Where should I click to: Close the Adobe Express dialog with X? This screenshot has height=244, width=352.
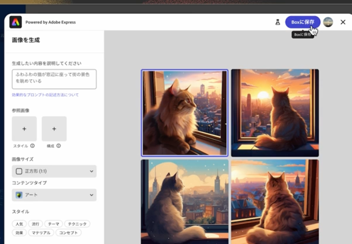coord(343,22)
